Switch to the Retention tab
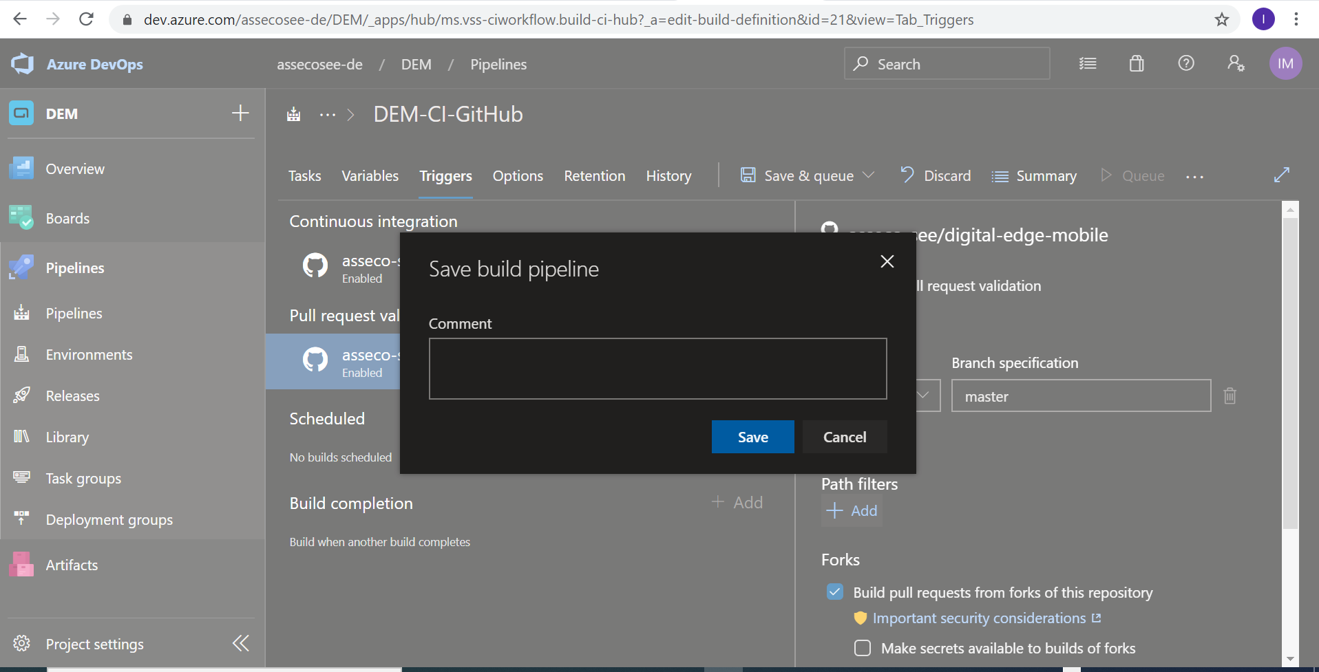This screenshot has height=672, width=1319. (595, 176)
